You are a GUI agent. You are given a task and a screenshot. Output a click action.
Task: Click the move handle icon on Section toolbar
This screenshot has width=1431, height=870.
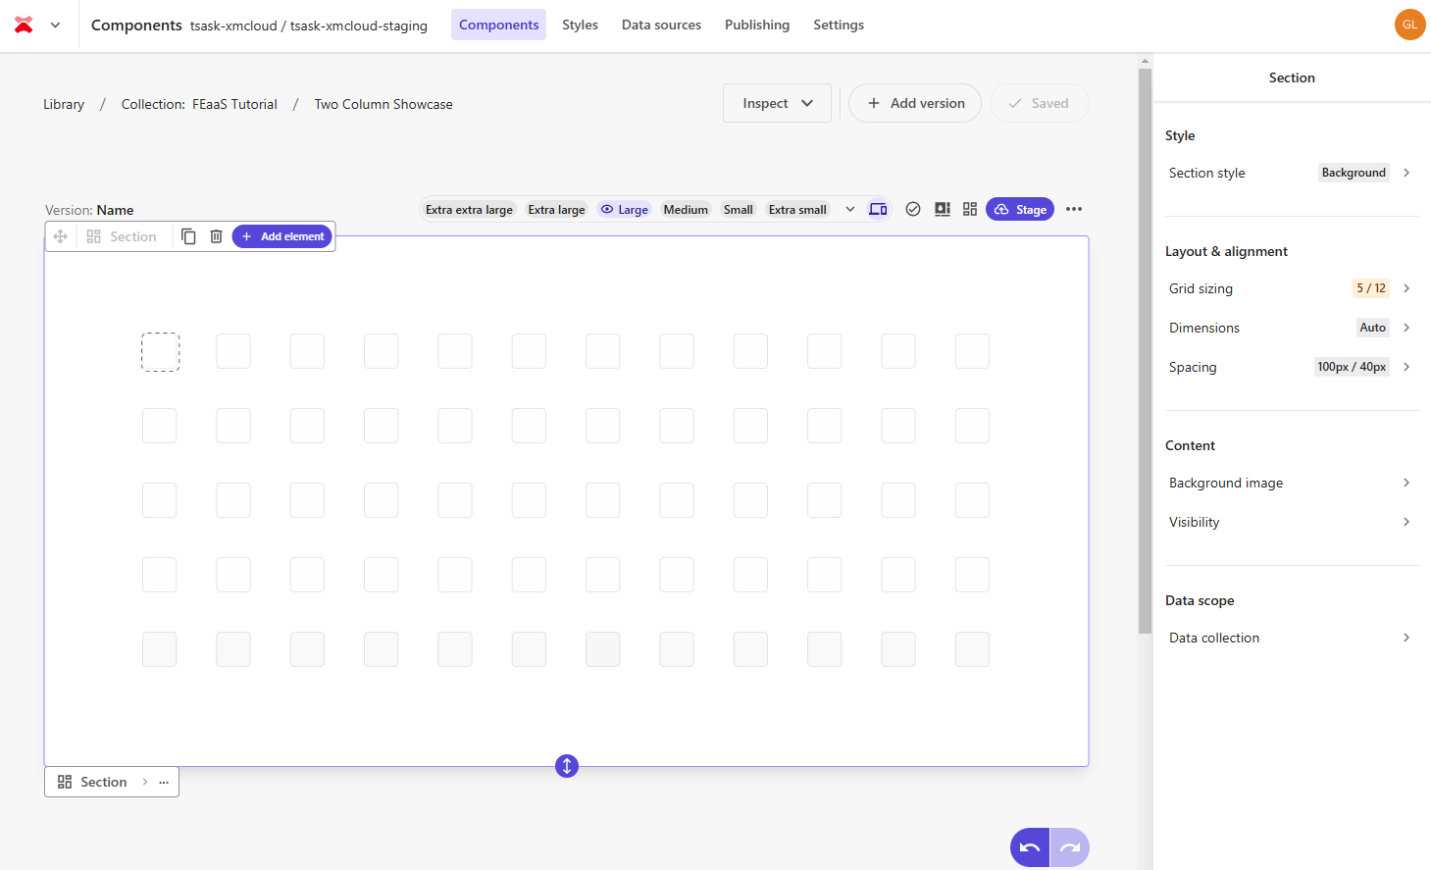tap(61, 236)
